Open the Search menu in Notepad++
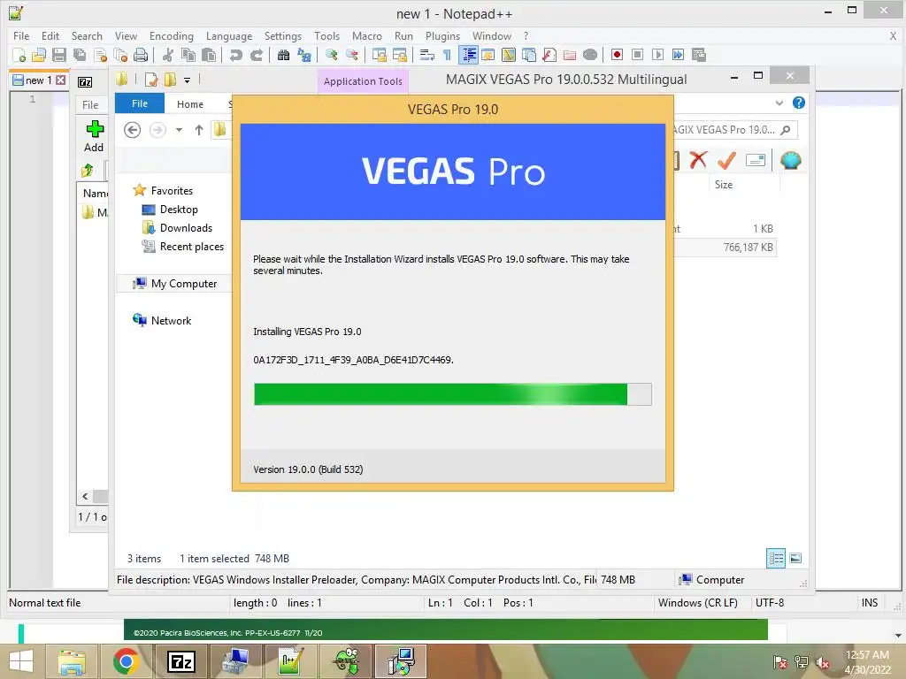Image resolution: width=906 pixels, height=679 pixels. pyautogui.click(x=87, y=35)
